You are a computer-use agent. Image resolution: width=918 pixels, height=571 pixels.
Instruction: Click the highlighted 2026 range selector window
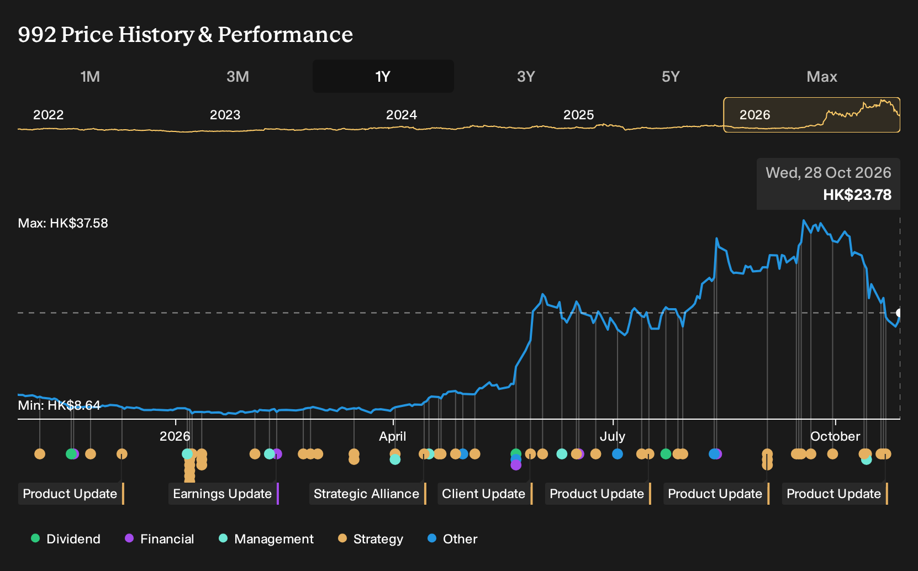point(811,115)
